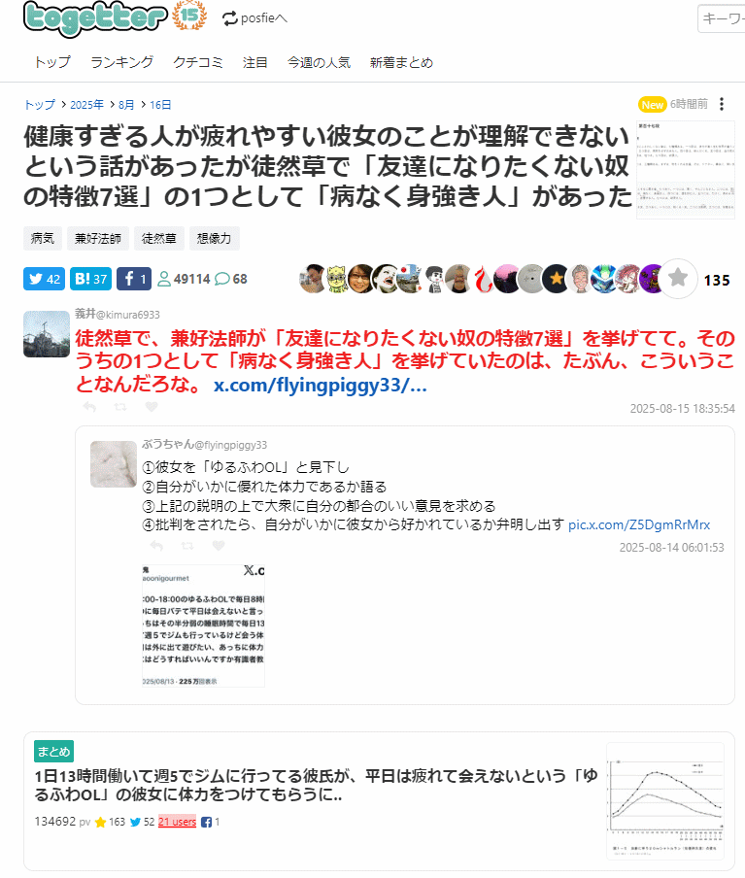Open the ランキング menu item
The image size is (745, 878).
[x=122, y=62]
